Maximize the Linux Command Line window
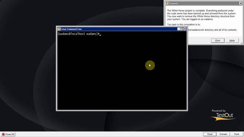 pyautogui.click(x=181, y=29)
